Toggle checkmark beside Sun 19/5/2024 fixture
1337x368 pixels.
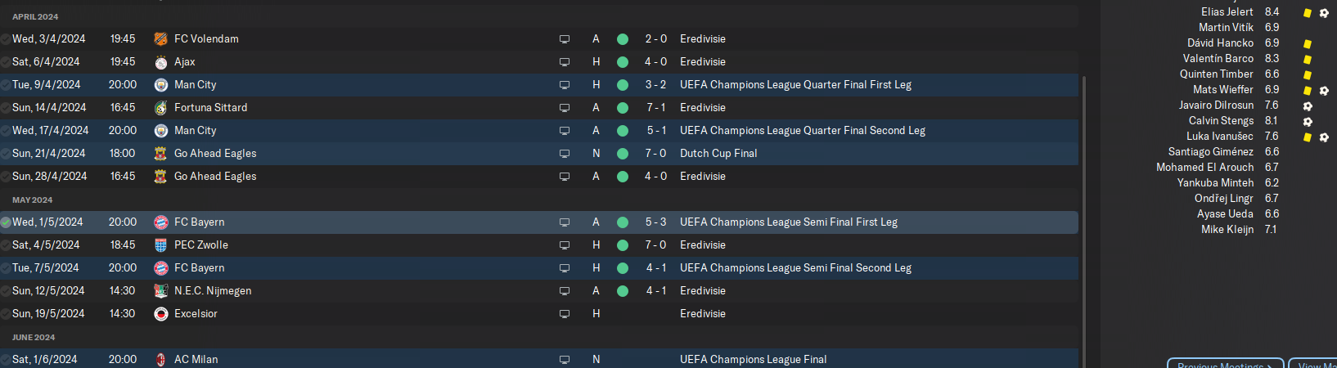6,314
